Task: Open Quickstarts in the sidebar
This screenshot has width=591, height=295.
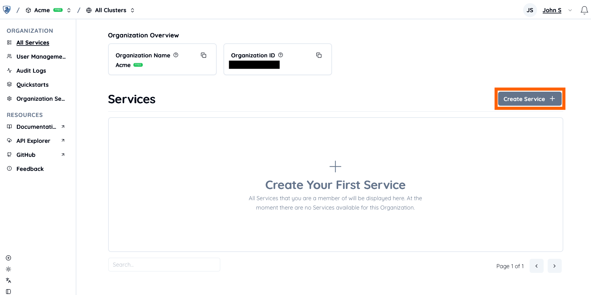Action: click(x=32, y=85)
